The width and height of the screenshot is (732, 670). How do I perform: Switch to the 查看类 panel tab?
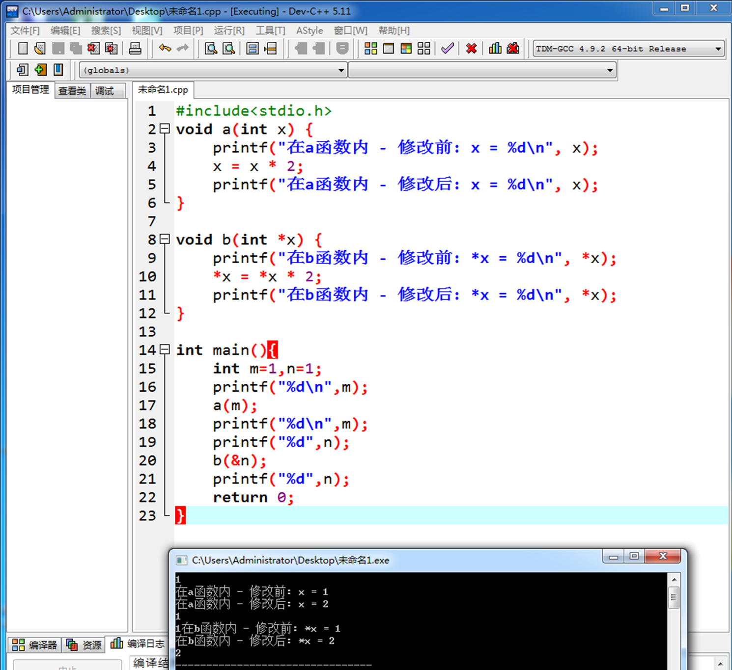coord(72,91)
